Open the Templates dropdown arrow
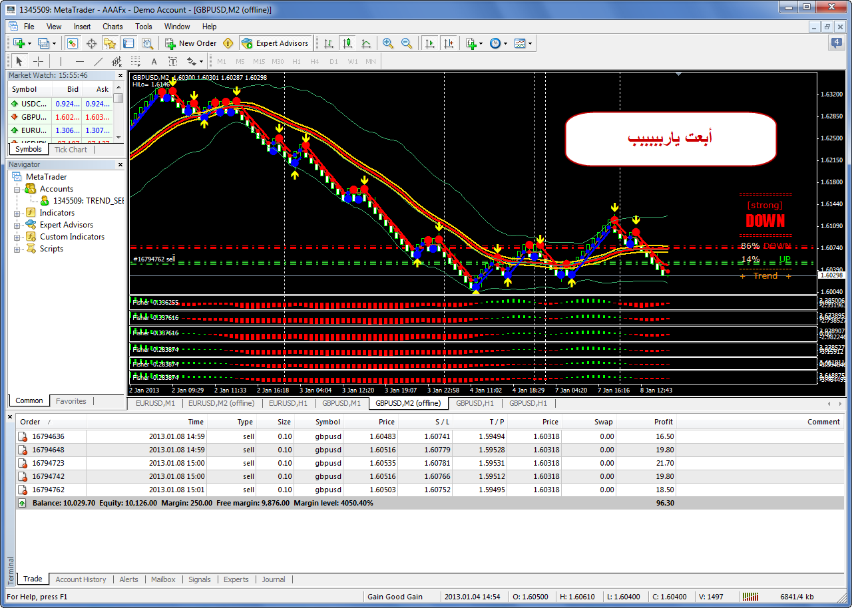This screenshot has width=852, height=608. click(531, 43)
